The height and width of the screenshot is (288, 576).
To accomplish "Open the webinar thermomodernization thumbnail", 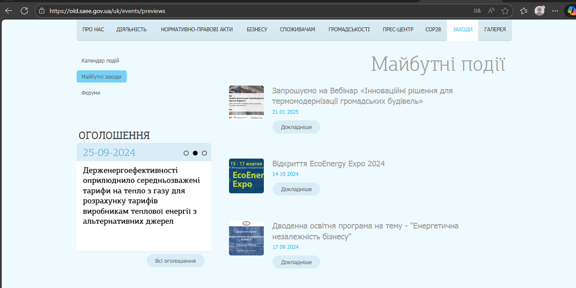I will (x=246, y=102).
